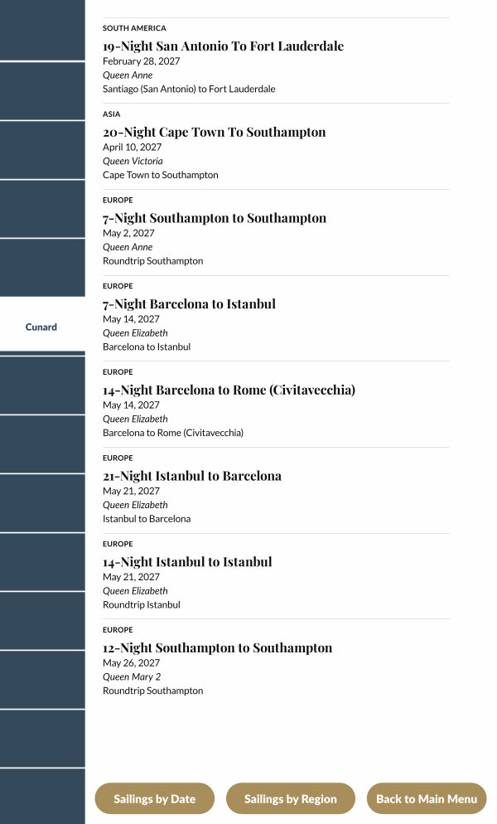Go Back to Main Menu

(426, 799)
